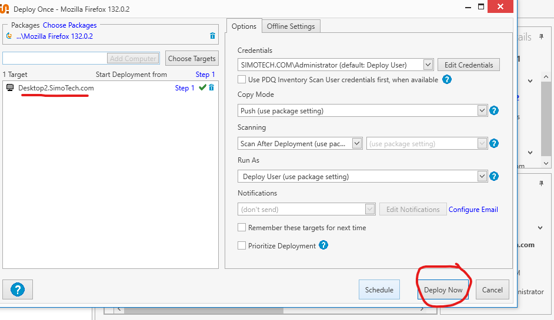Viewport: 554px width, 320px height.
Task: Select Desktop2.SimoTech.com target row
Action: [x=110, y=88]
